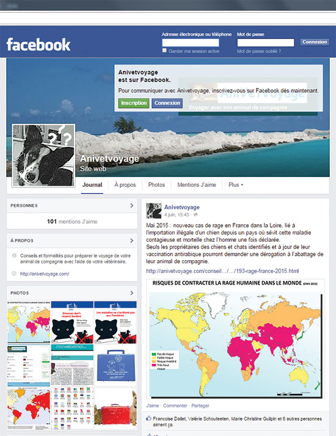This screenshot has width=336, height=436.
Task: Click the globe icon beside anivetvoyage.com link
Action: click(x=14, y=274)
